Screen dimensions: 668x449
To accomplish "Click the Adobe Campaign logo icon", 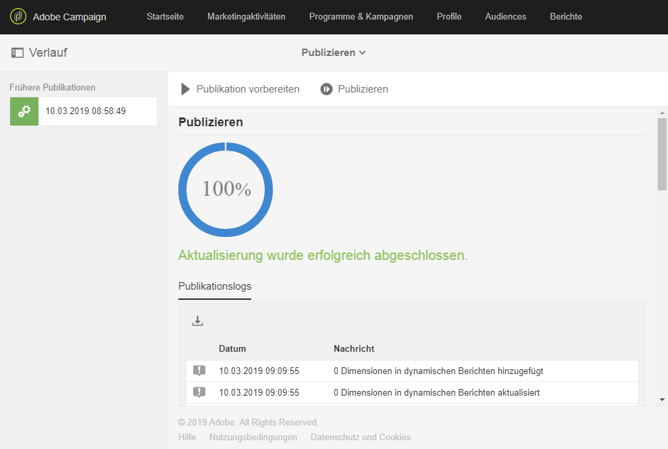I will [18, 17].
